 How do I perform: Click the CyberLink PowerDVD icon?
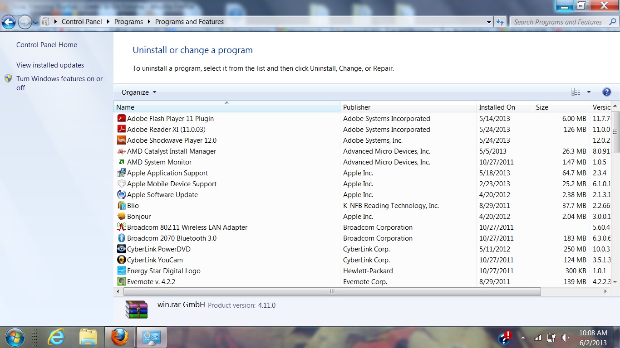click(121, 249)
